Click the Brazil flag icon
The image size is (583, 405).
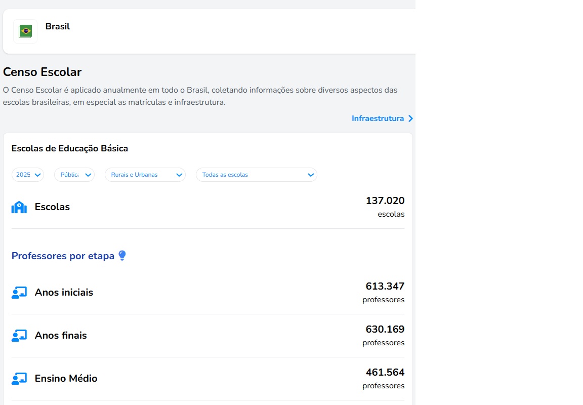[25, 31]
